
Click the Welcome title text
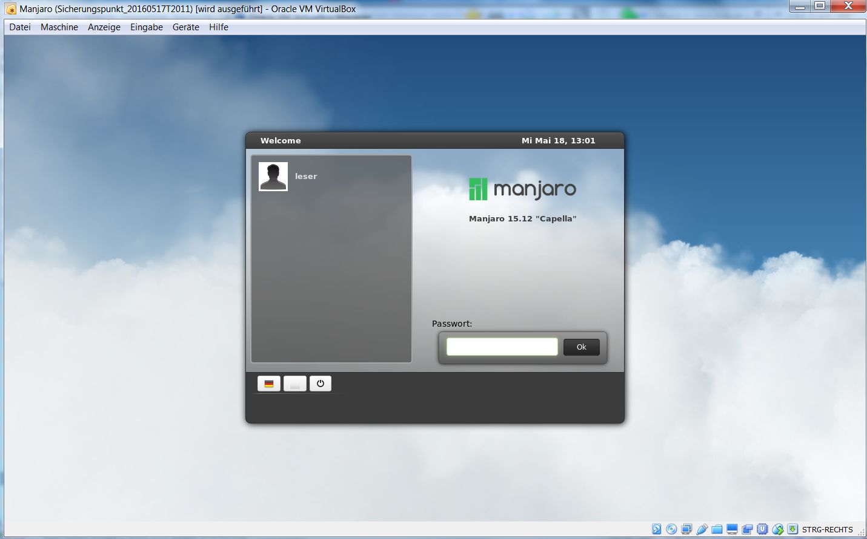click(x=281, y=140)
